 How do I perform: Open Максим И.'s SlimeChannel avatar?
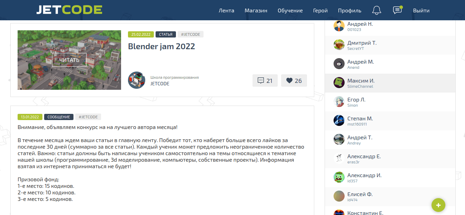(339, 83)
